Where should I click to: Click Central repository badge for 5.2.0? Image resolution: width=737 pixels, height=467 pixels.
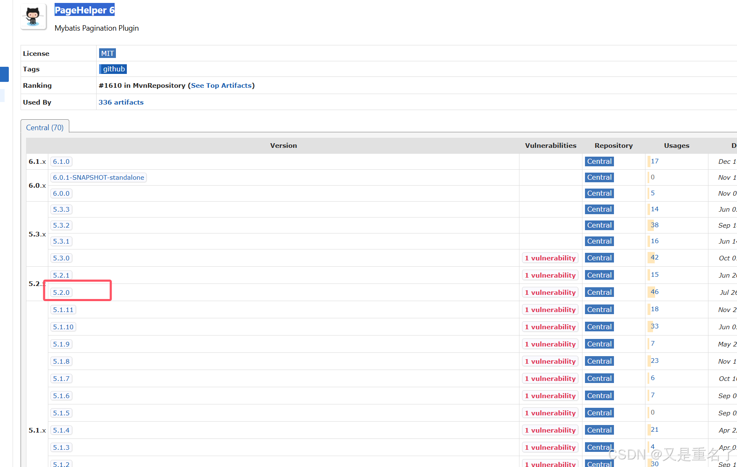[x=599, y=292]
